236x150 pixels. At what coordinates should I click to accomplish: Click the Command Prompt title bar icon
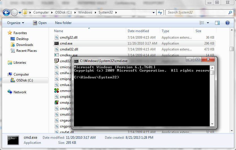pyautogui.click(x=76, y=61)
